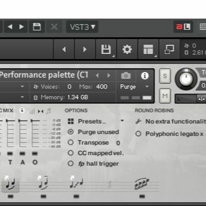Click the instrument Tune knob
This screenshot has height=206, width=206.
(186, 79)
